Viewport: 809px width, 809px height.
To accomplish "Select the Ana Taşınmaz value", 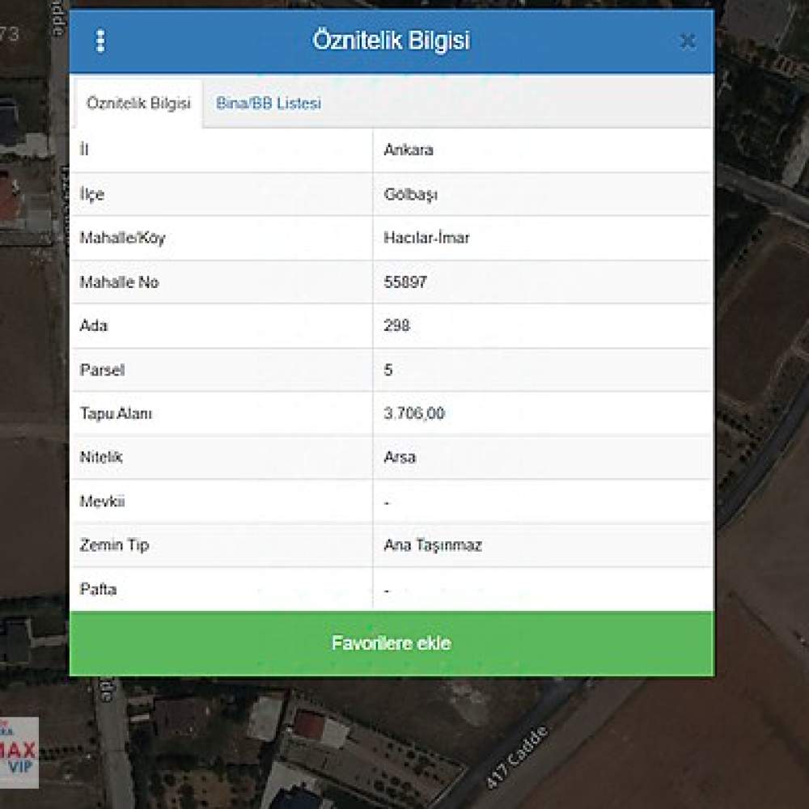I will (432, 545).
